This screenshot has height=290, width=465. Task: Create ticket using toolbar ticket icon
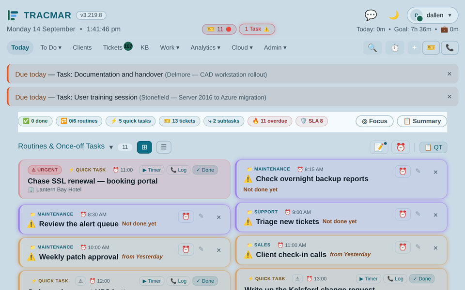[x=431, y=48]
